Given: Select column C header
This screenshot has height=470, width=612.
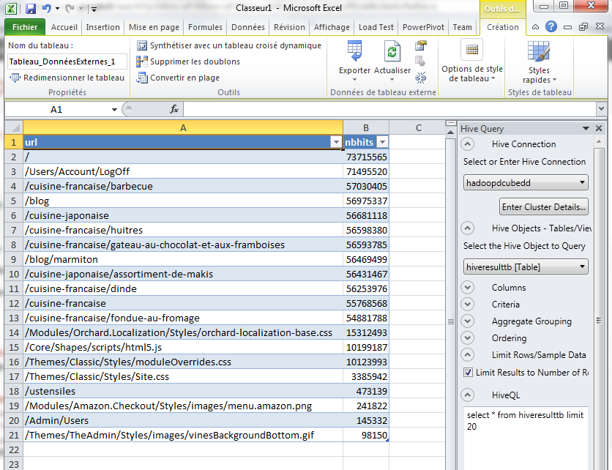Looking at the screenshot, I should (x=419, y=127).
